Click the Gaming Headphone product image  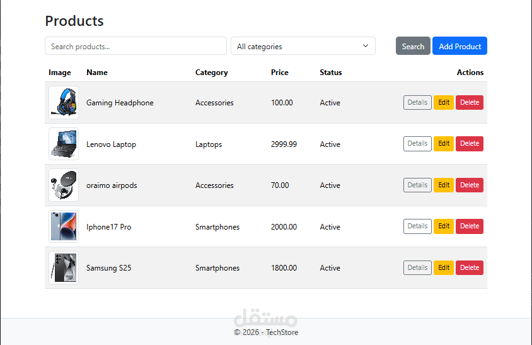click(64, 103)
